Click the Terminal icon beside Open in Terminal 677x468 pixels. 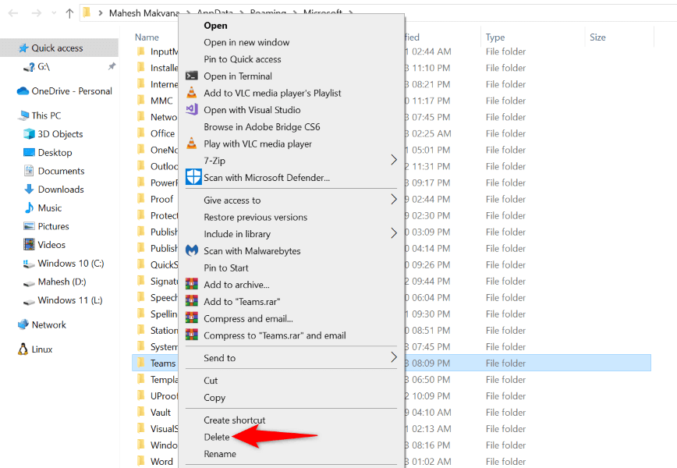click(x=192, y=76)
